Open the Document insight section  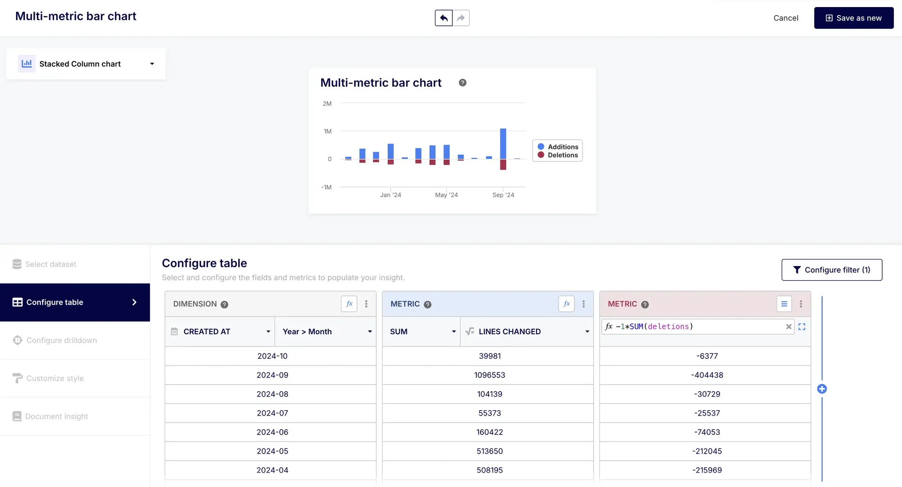(x=56, y=416)
